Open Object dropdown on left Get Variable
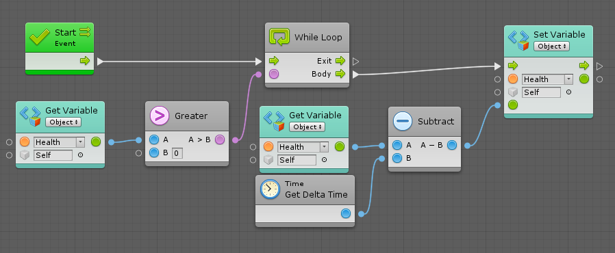615x253 pixels. [x=63, y=122]
